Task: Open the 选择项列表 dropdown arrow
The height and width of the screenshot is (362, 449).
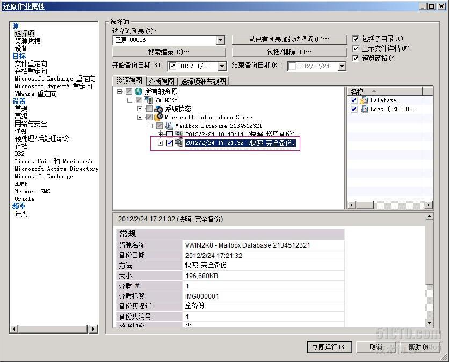Action: pos(220,40)
